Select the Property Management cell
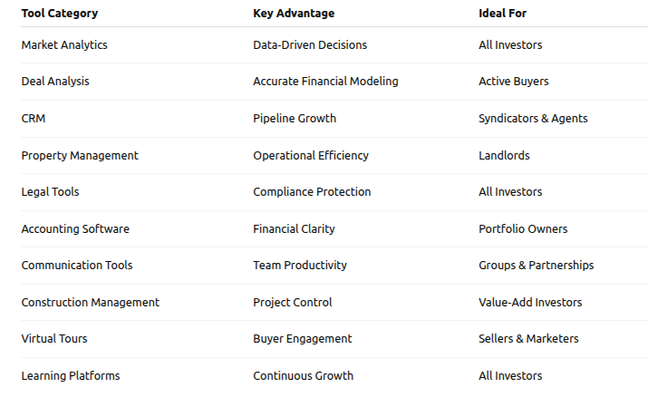Image resolution: width=648 pixels, height=397 pixels. [x=80, y=155]
